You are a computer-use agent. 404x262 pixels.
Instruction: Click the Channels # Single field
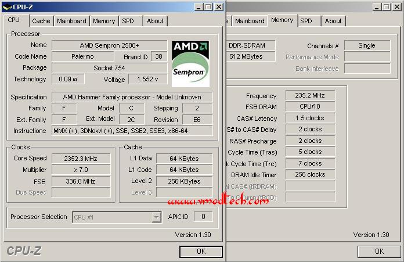(367, 46)
